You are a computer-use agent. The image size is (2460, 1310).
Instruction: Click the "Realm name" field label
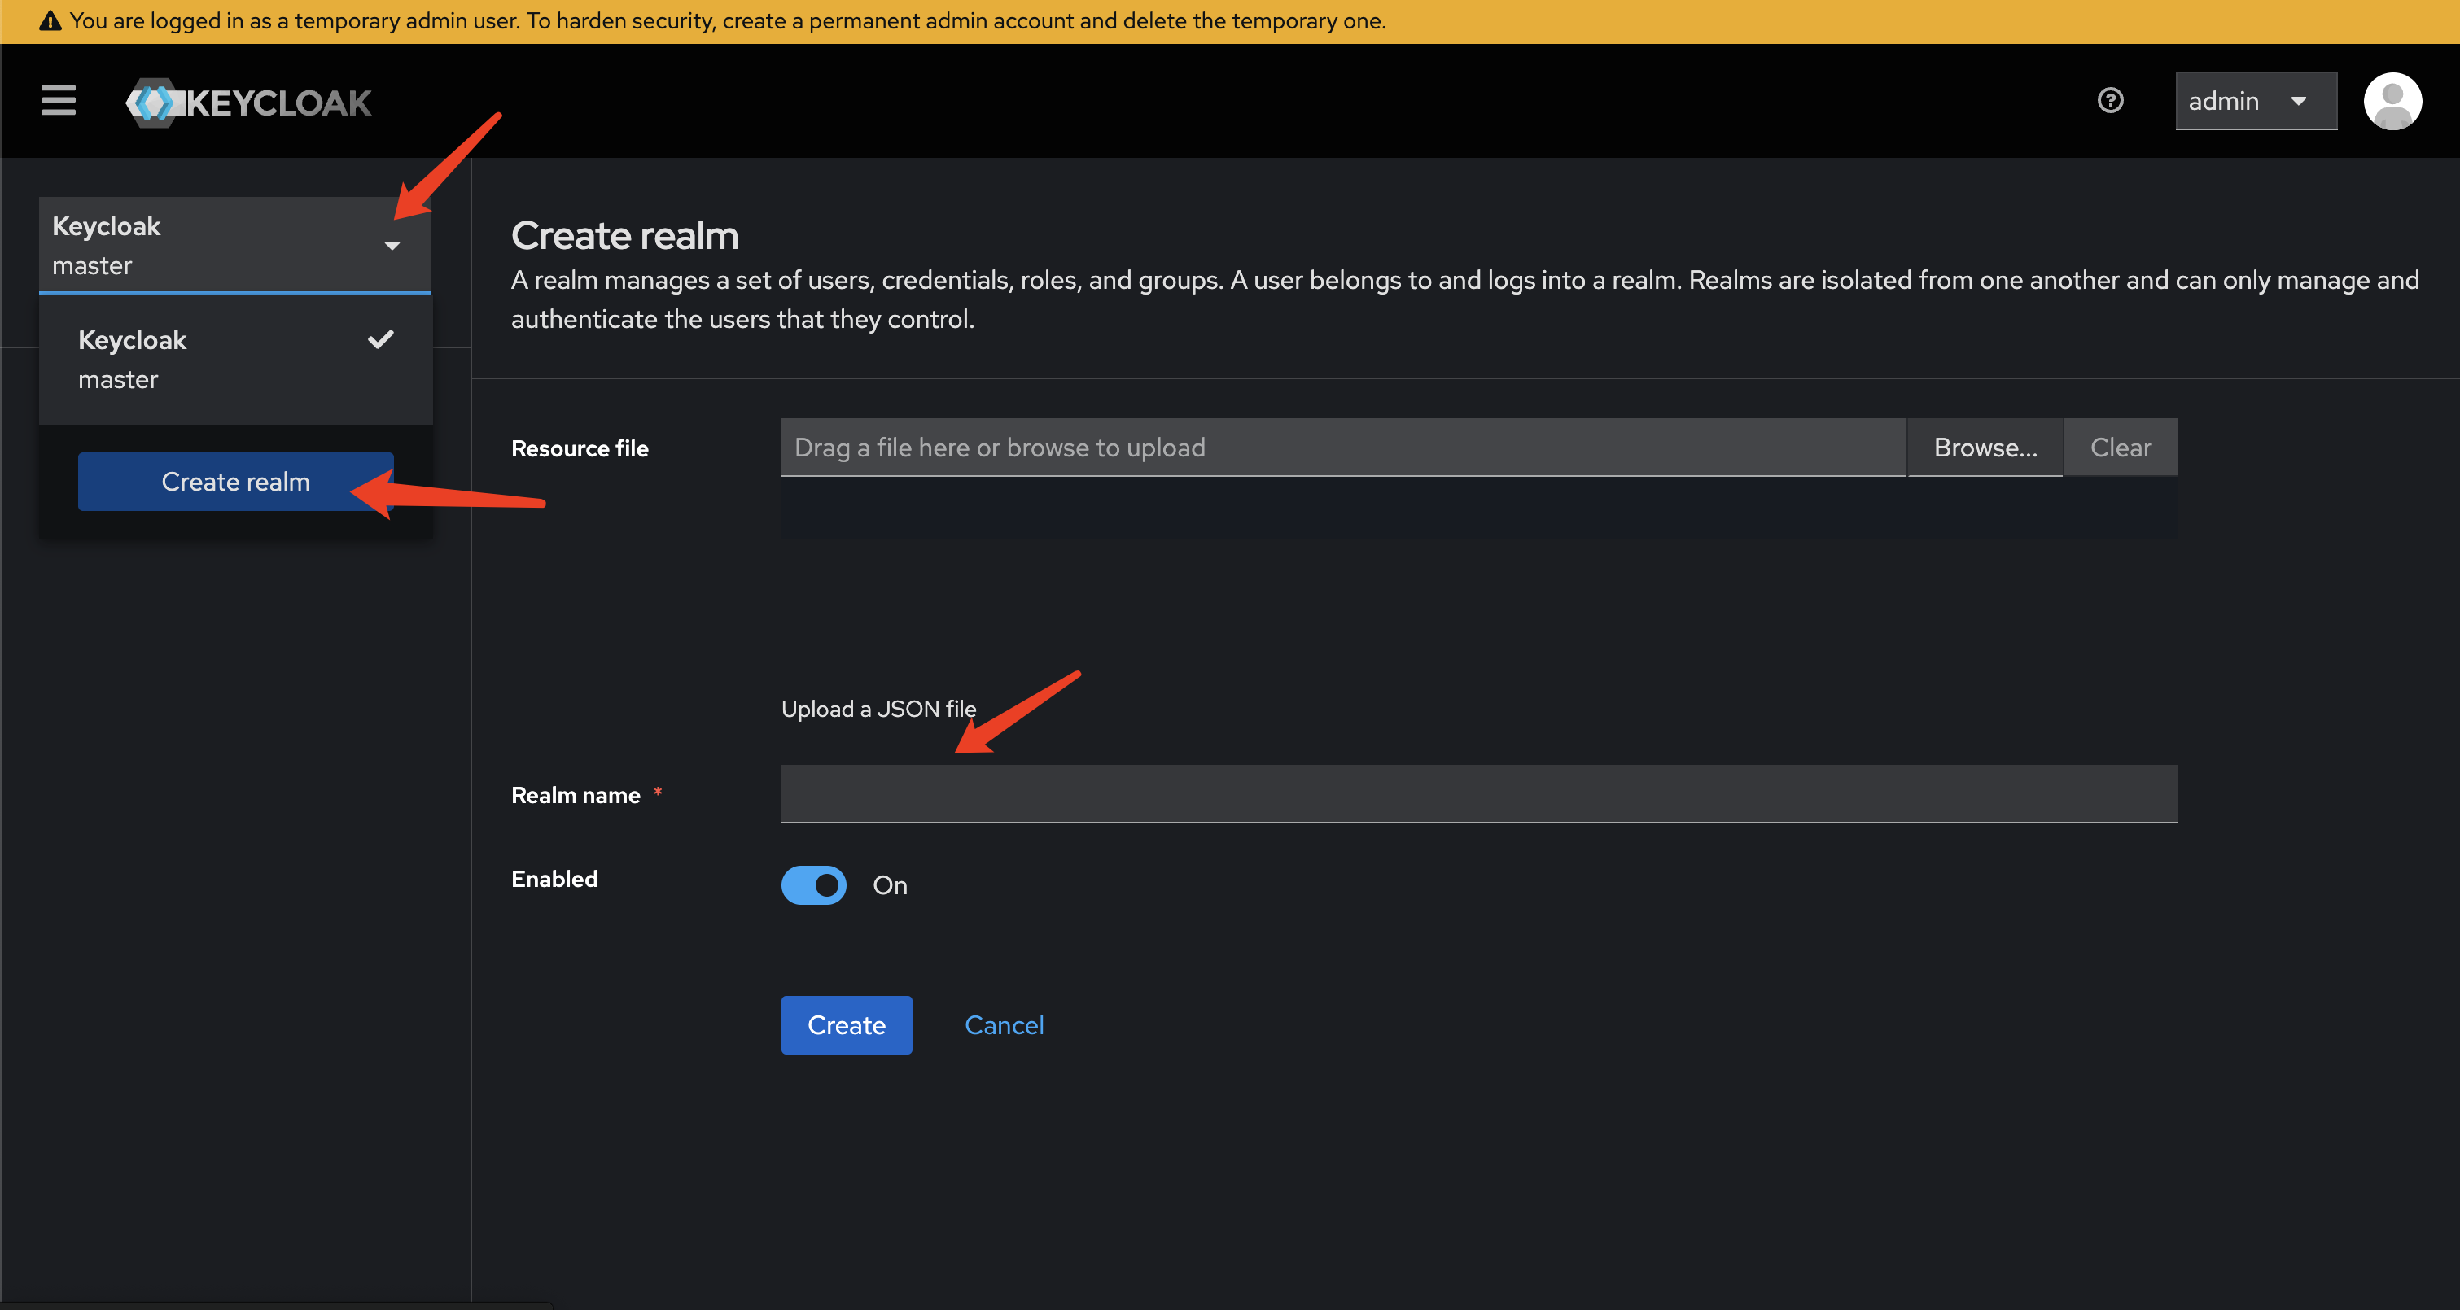tap(576, 794)
